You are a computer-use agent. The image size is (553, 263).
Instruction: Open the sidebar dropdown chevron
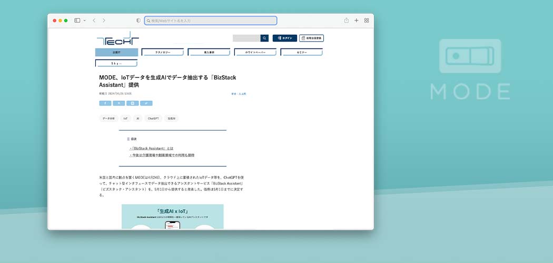pos(84,21)
